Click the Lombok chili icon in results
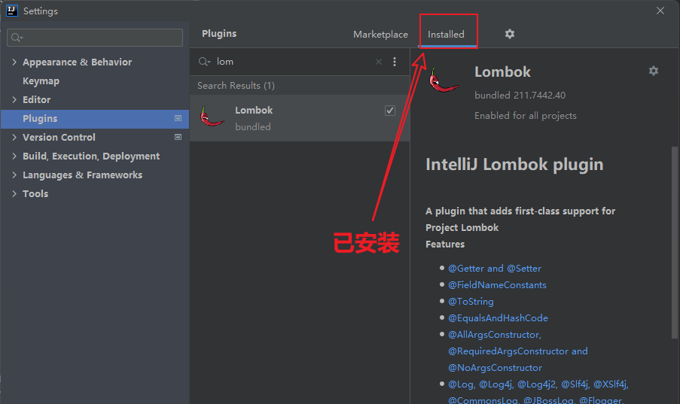 click(212, 117)
